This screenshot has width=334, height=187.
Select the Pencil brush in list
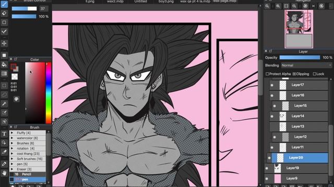28,174
